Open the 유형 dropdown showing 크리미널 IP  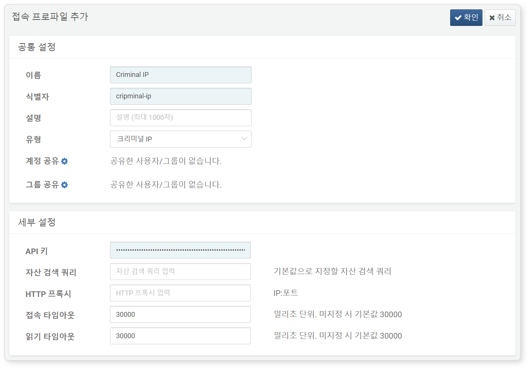coord(181,139)
